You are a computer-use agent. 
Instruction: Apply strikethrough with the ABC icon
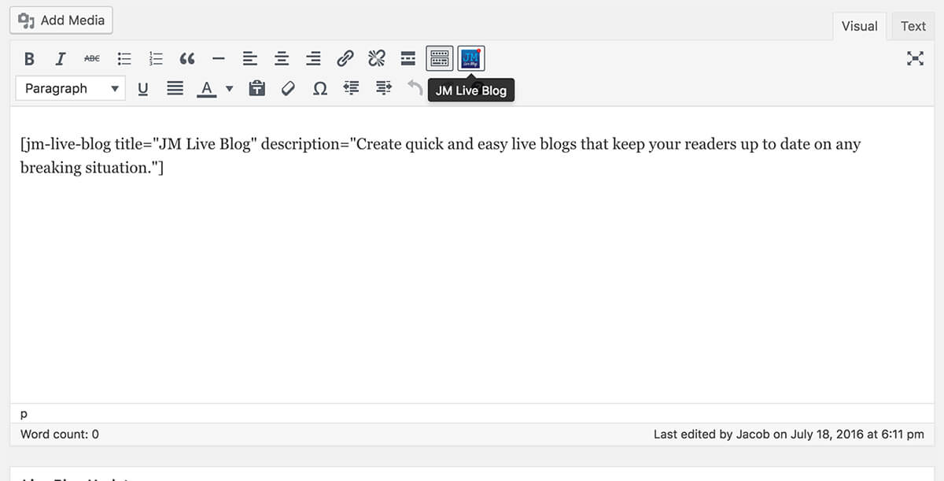pos(92,59)
